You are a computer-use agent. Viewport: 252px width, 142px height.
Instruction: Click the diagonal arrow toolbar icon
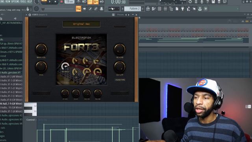click(x=194, y=9)
